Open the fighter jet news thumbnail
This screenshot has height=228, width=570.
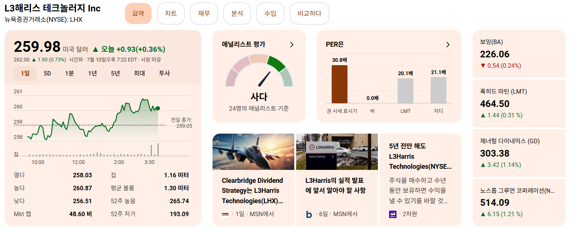click(x=253, y=152)
